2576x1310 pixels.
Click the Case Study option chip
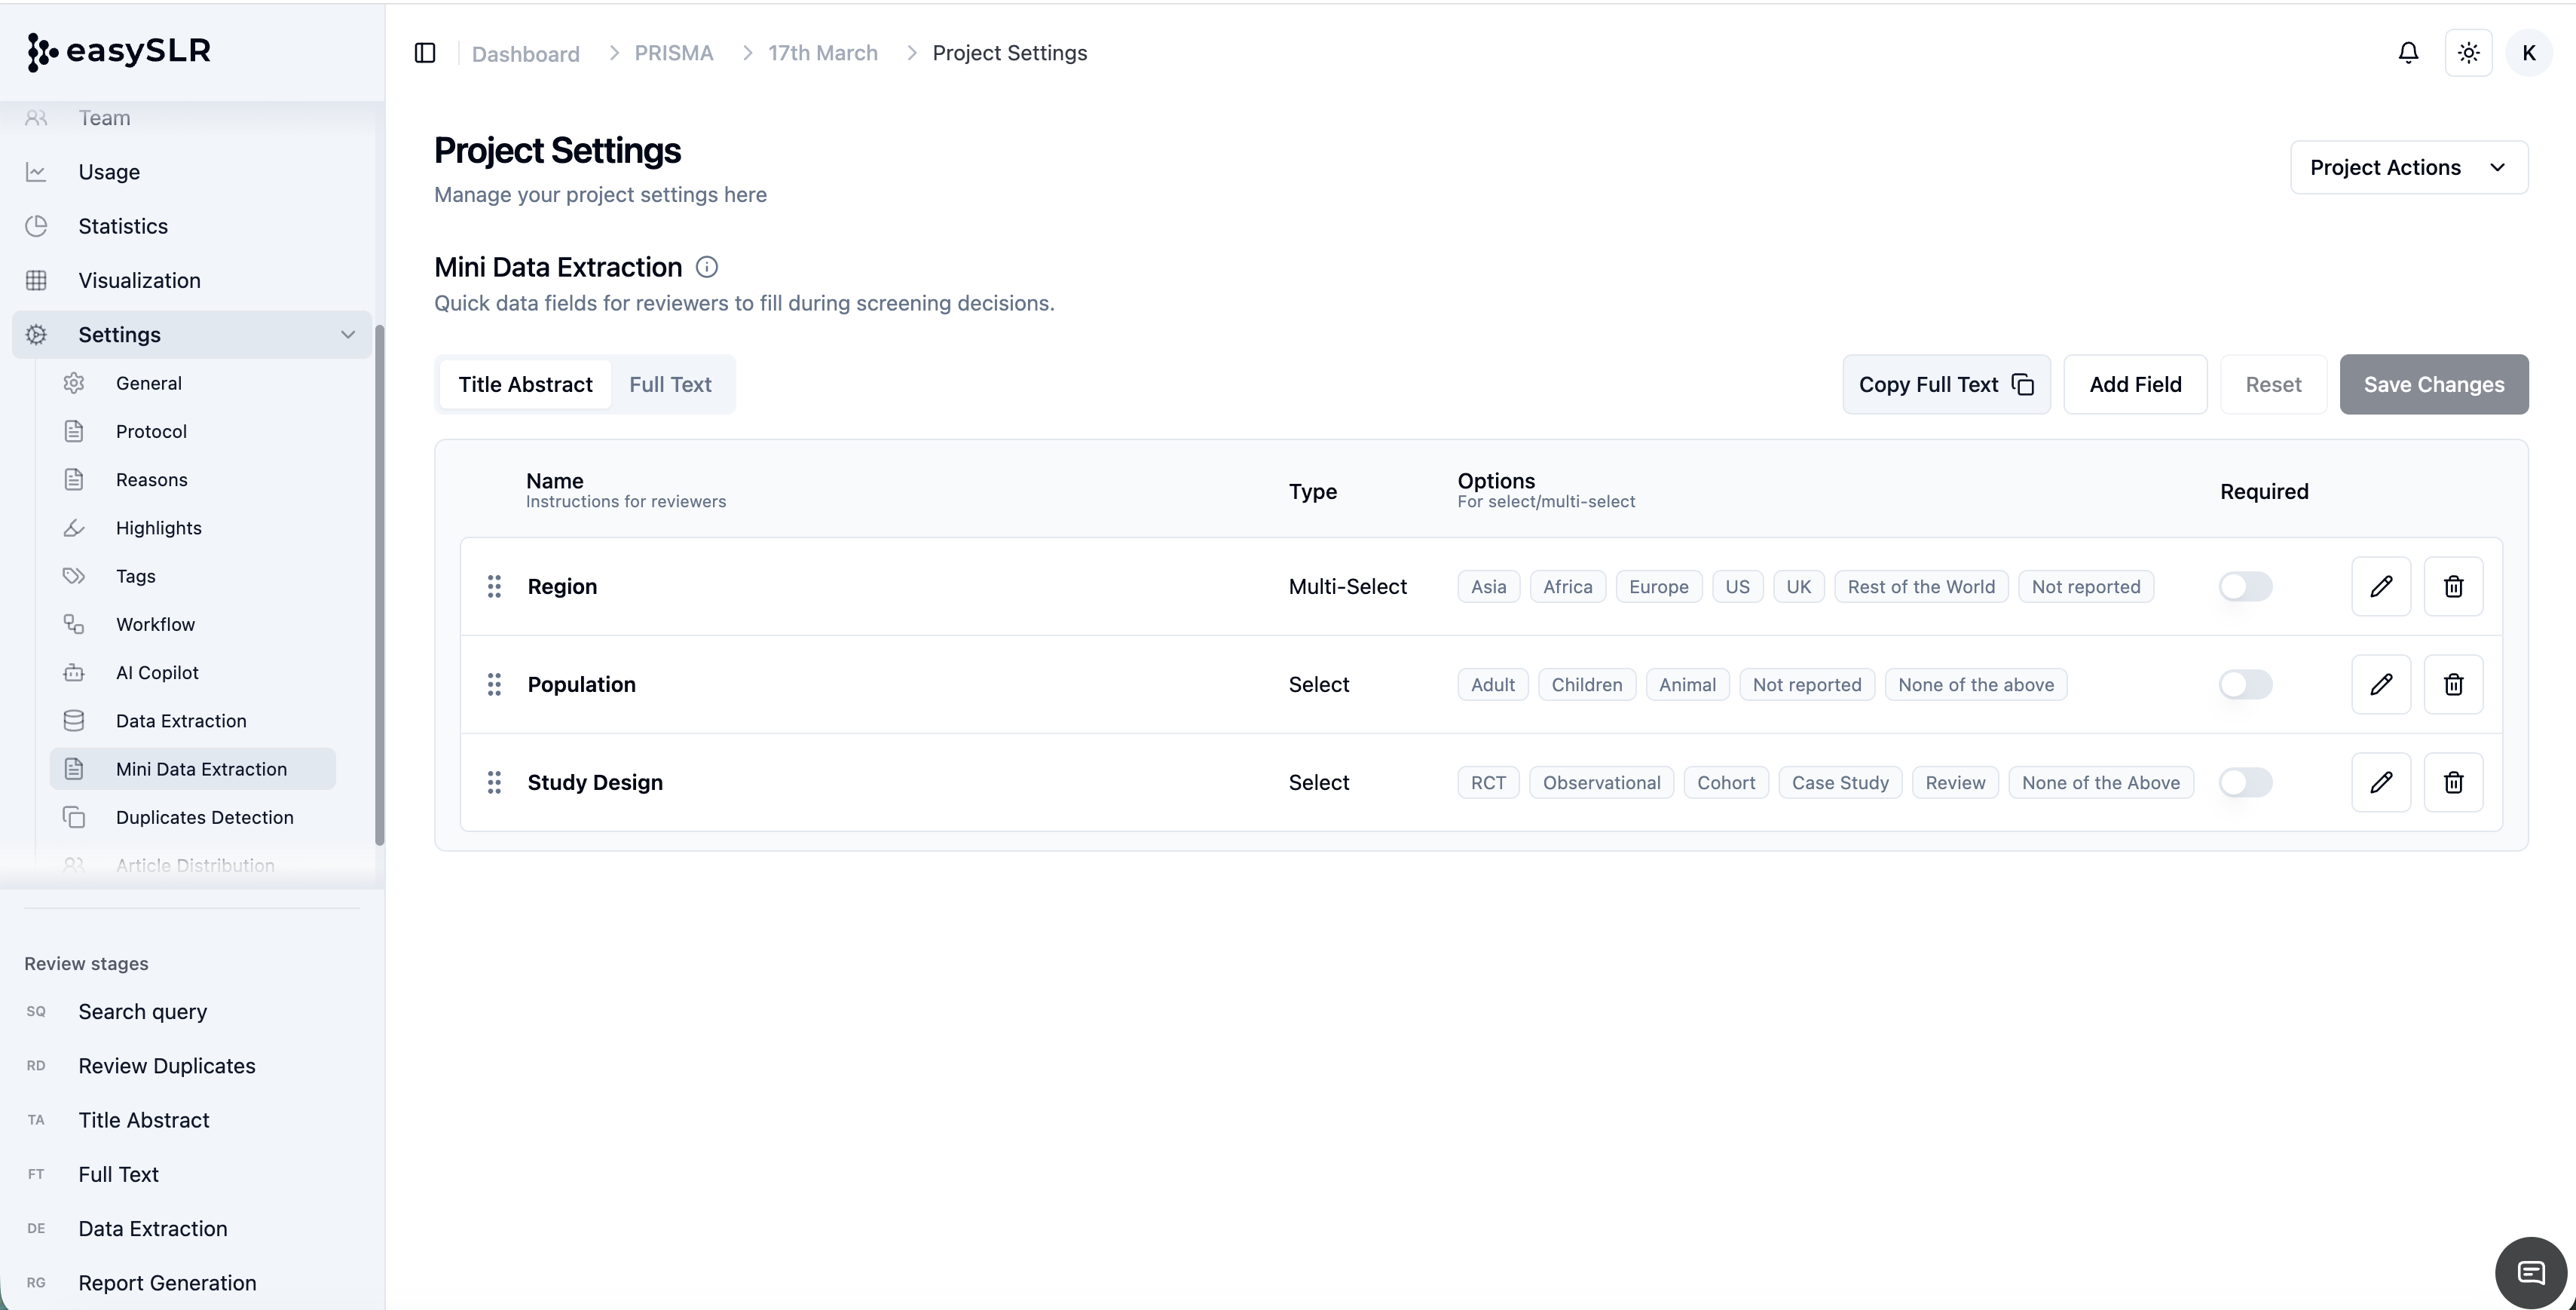(x=1840, y=782)
